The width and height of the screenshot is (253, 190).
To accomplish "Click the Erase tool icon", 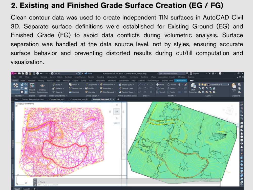I will click(186, 85).
